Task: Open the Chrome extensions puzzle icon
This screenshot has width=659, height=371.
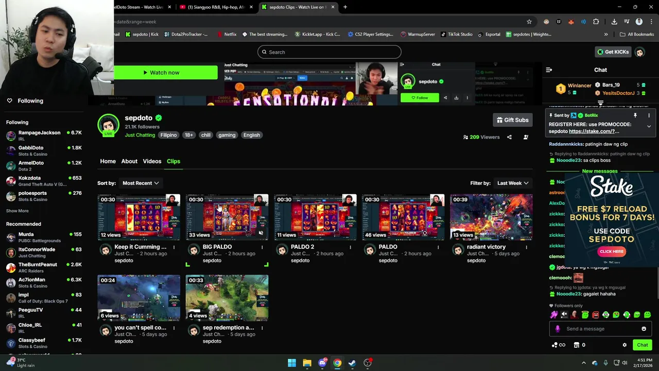Action: click(x=596, y=22)
